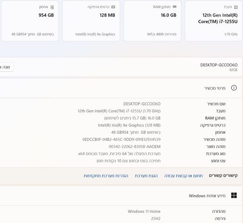
Task: Click the processor chip icon in top card
Action: [x=236, y=7]
